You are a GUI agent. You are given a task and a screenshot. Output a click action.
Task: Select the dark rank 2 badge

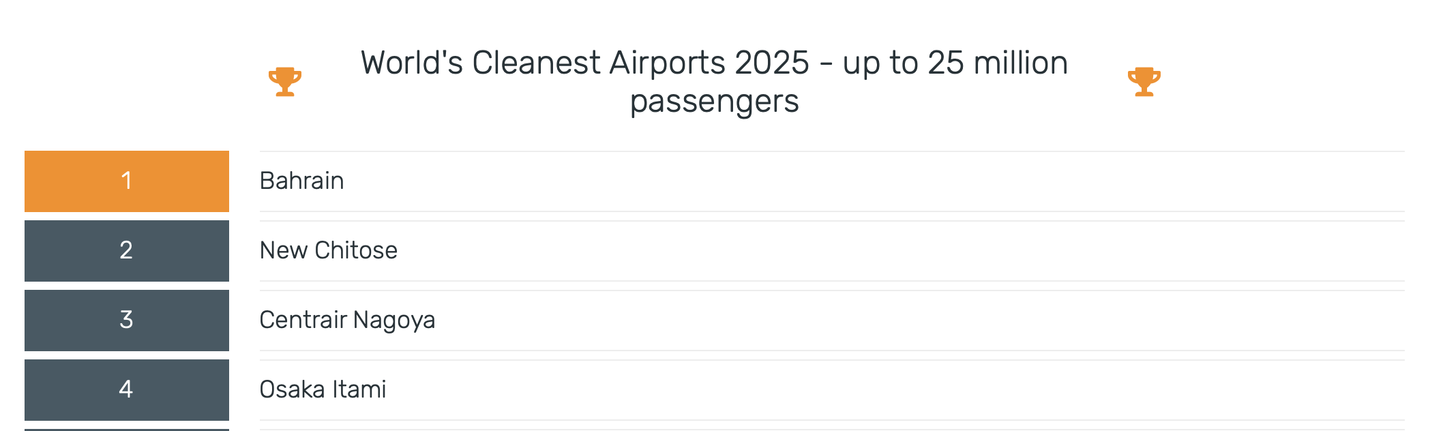click(x=127, y=251)
